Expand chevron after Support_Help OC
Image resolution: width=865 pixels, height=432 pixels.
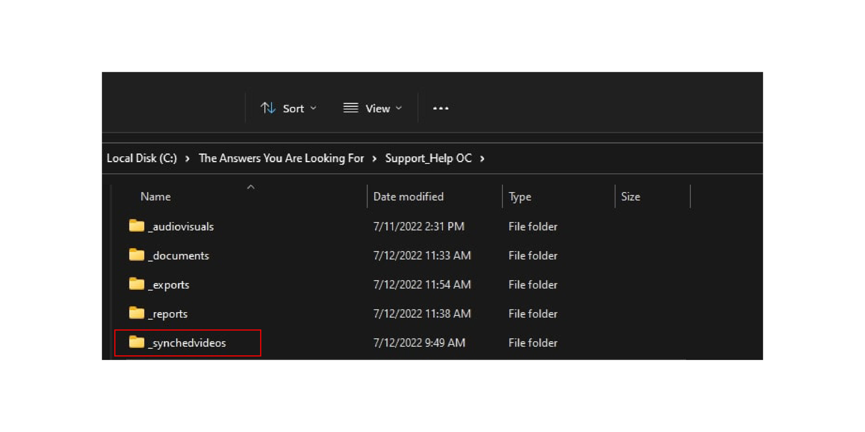482,158
